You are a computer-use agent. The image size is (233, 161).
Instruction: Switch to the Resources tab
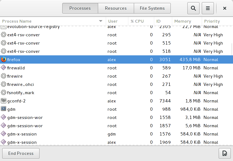click(116, 8)
